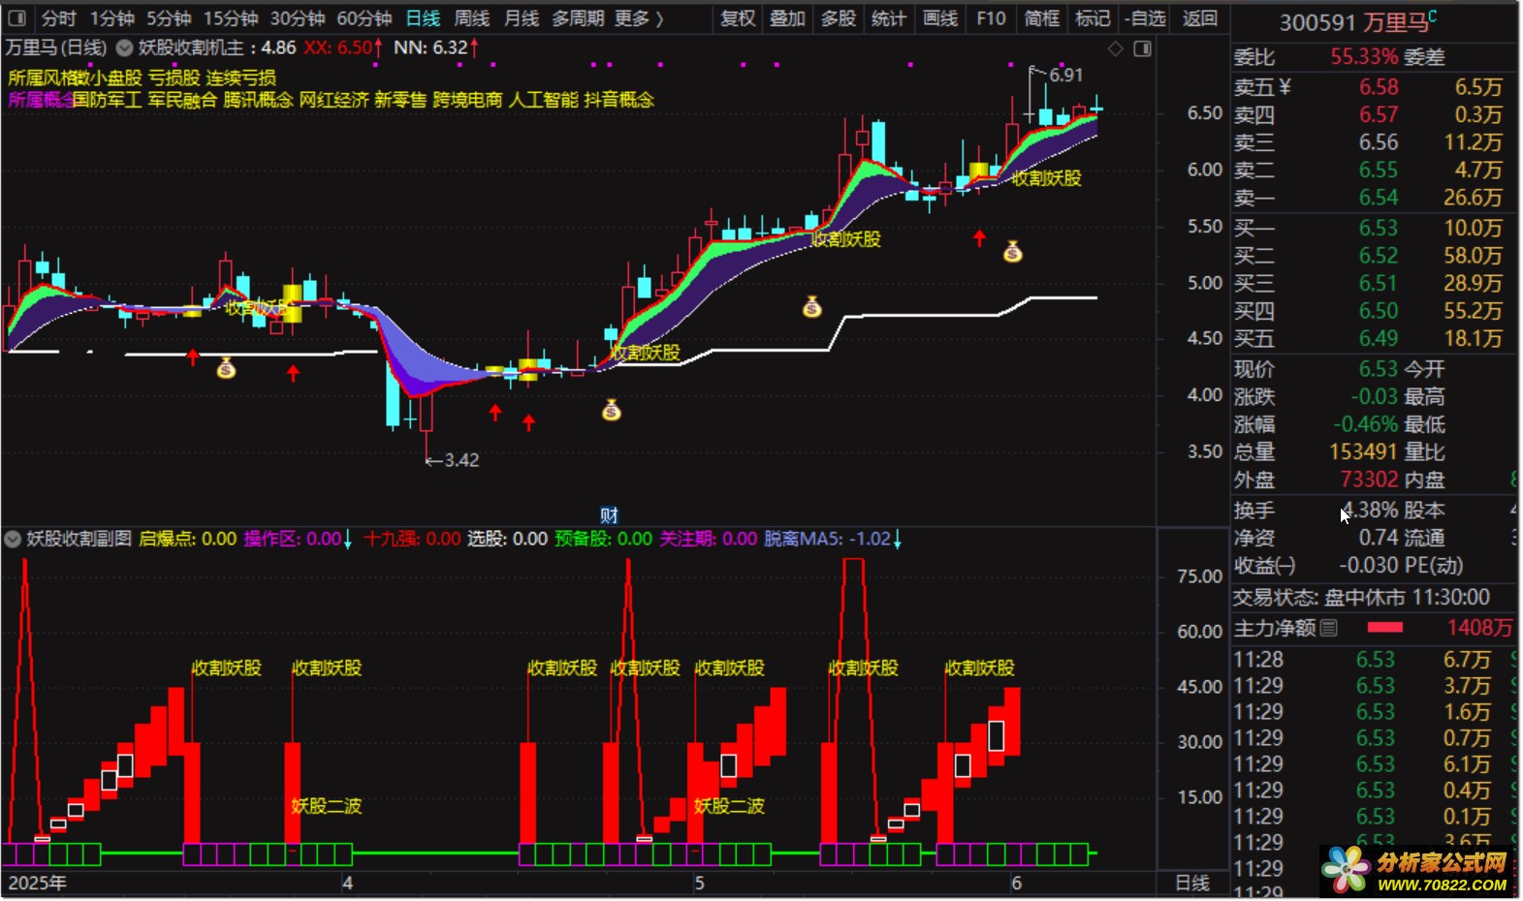Select the 60分钟 period

coord(365,18)
